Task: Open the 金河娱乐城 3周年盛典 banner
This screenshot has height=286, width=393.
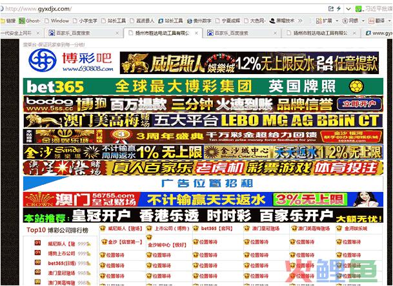Action: pos(203,136)
